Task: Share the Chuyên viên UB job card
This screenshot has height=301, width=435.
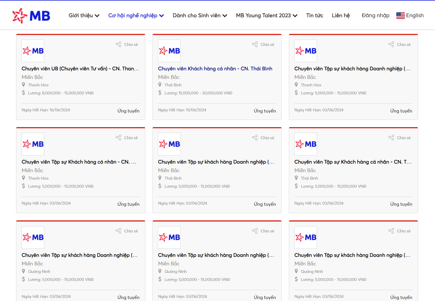Action: tap(127, 44)
